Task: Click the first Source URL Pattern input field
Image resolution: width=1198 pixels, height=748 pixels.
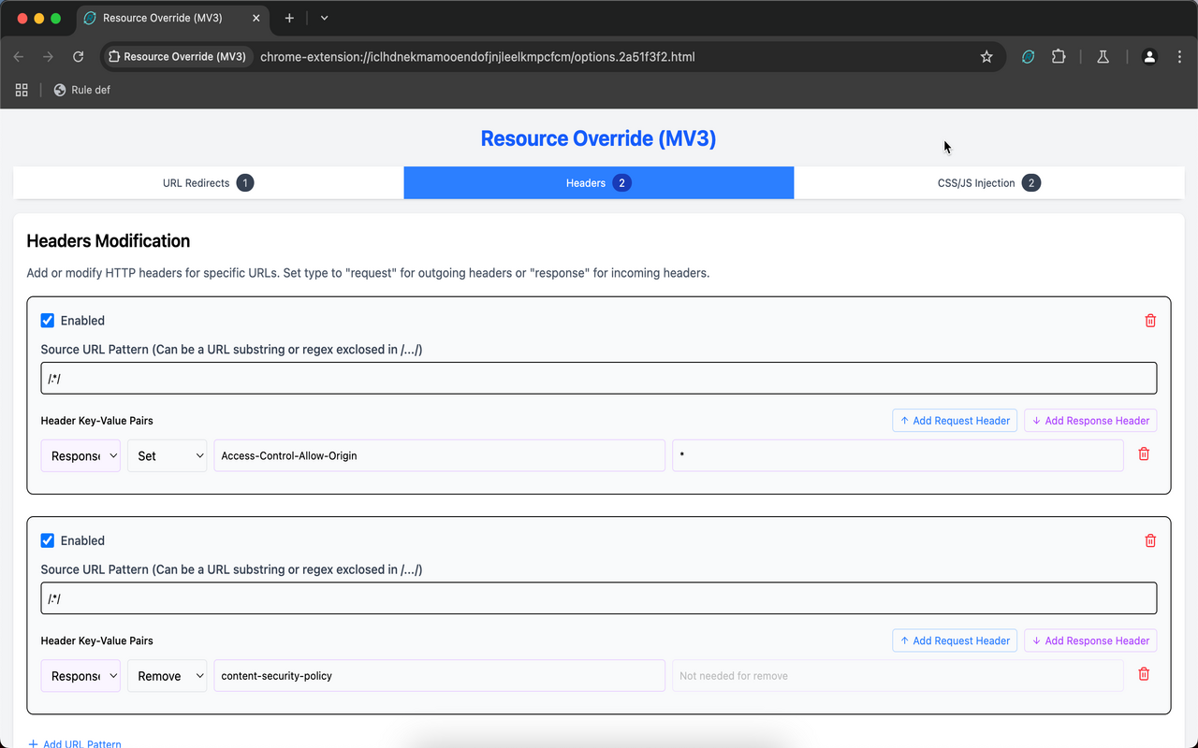Action: click(x=599, y=378)
